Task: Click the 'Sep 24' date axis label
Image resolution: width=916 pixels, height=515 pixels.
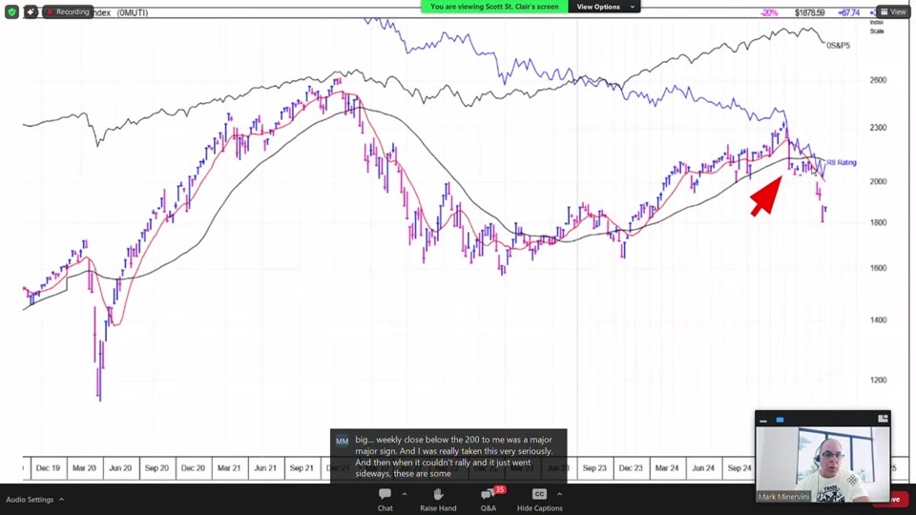Action: [x=739, y=468]
